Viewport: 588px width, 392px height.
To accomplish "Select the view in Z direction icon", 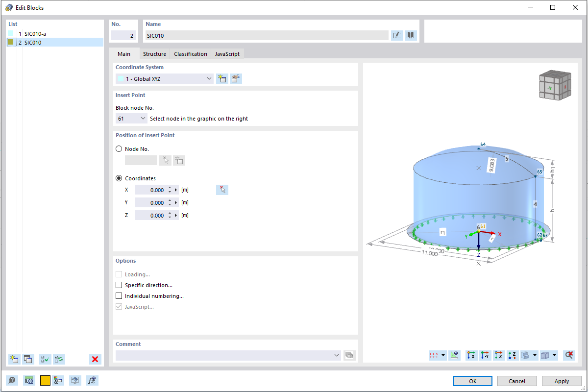I will 498,355.
